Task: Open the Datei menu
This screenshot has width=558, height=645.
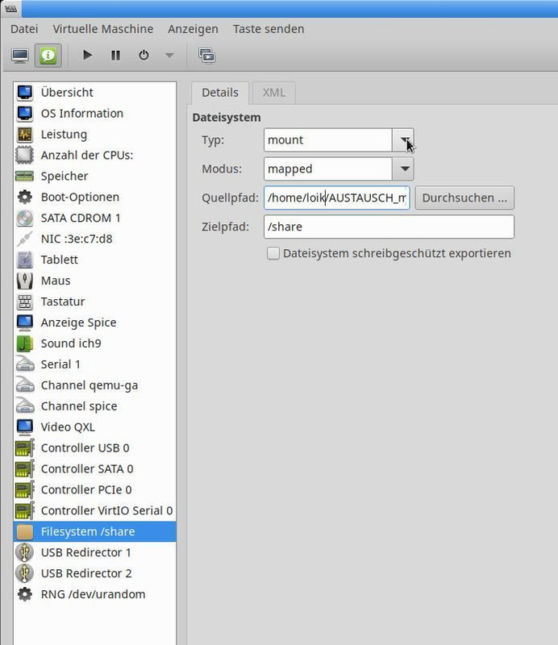Action: [24, 29]
